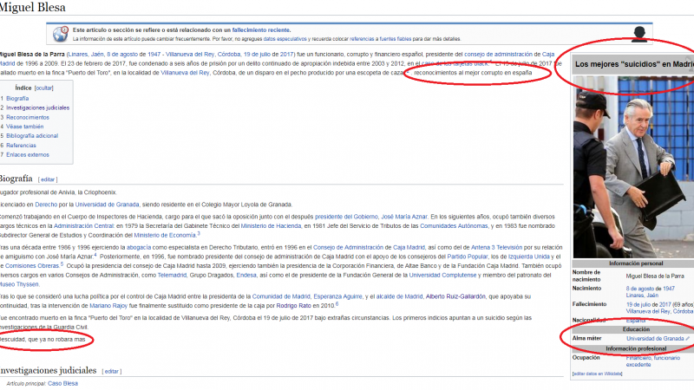Jump to 'Bibliografía adicional' in the index
Screen dimensions: 694x390
[x=32, y=136]
